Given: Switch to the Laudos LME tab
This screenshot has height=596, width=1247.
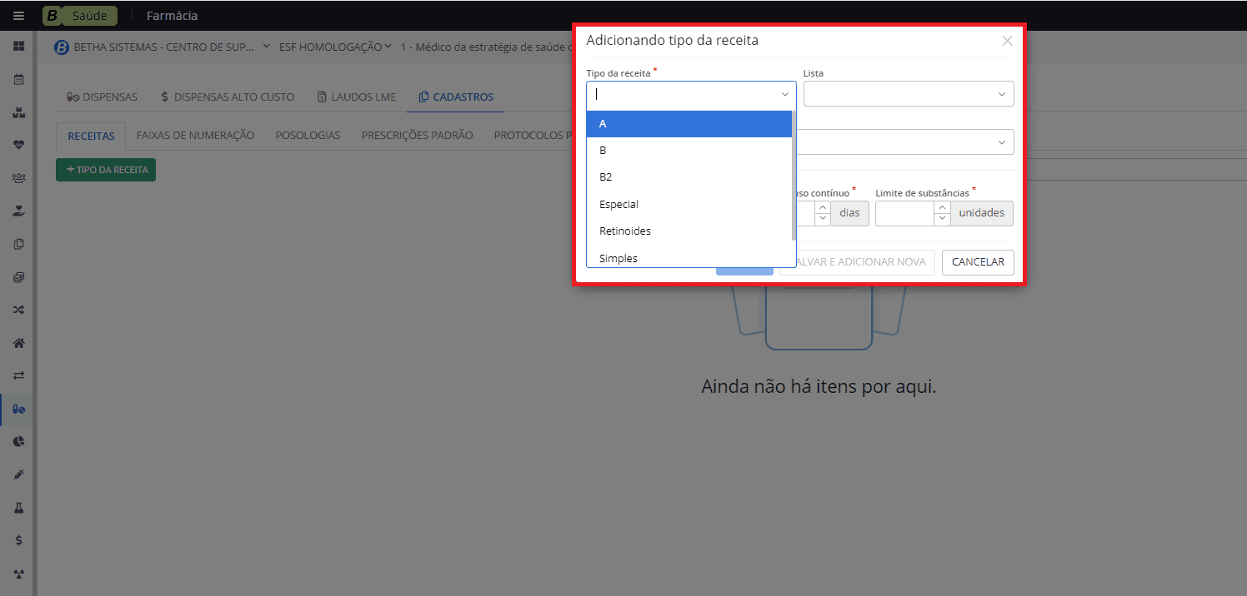Looking at the screenshot, I should coord(357,97).
